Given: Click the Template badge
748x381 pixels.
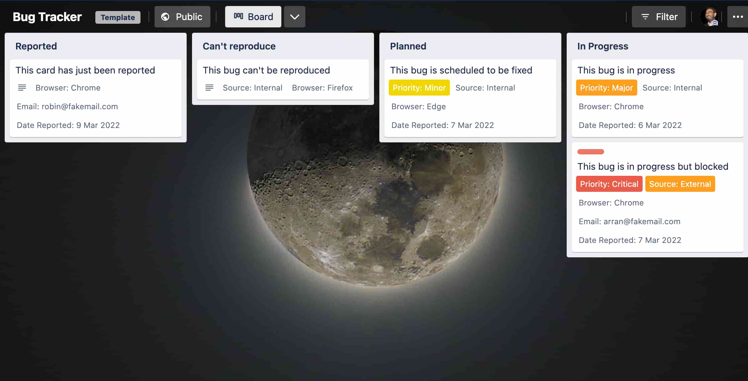Looking at the screenshot, I should (x=118, y=17).
